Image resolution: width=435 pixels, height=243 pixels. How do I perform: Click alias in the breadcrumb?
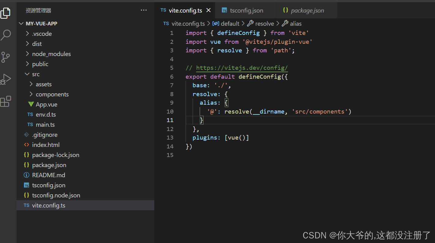[x=296, y=24]
